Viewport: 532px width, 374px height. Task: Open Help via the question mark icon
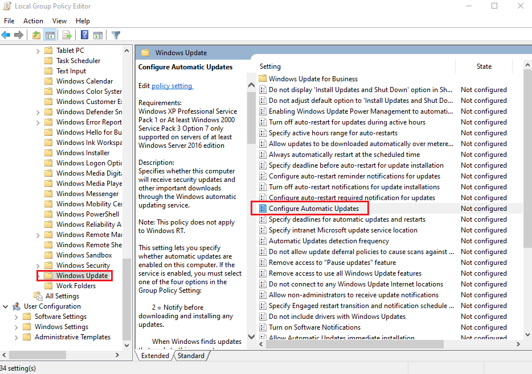(x=84, y=35)
